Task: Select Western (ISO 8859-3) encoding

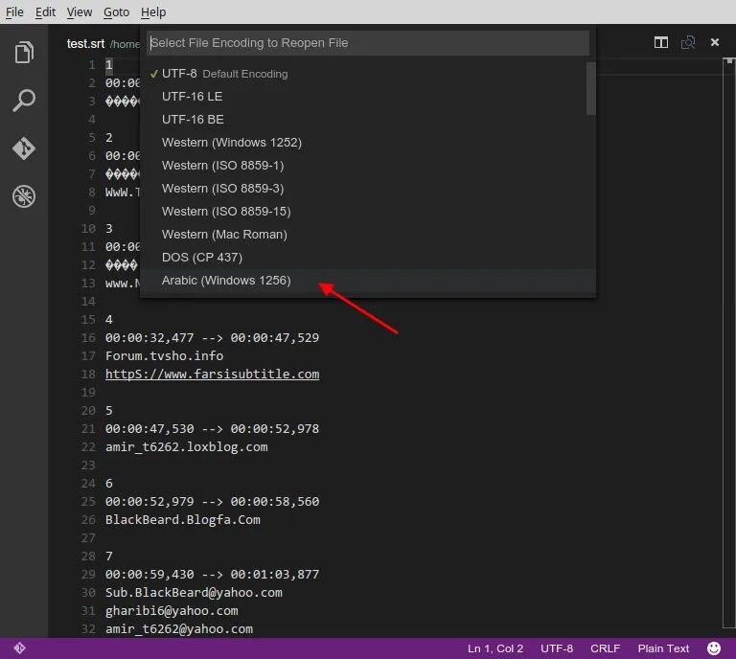Action: point(368,189)
